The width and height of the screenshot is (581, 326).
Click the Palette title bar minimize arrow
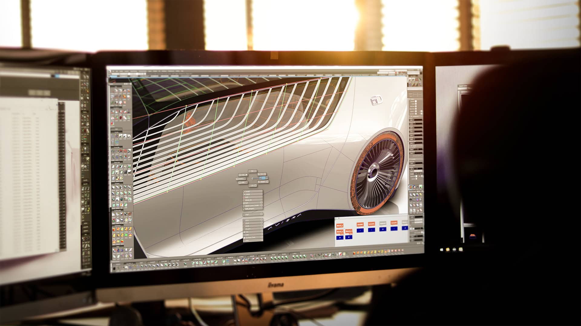(x=125, y=84)
